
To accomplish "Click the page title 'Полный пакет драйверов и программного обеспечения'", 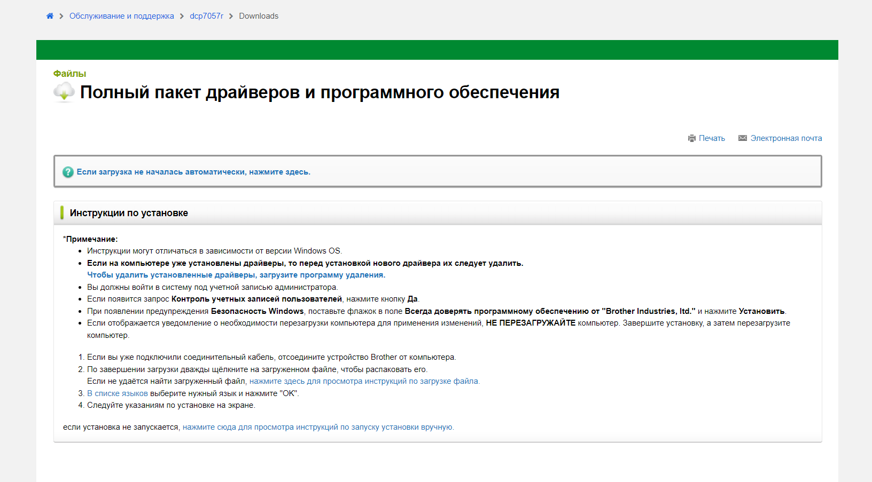I will (x=320, y=92).
